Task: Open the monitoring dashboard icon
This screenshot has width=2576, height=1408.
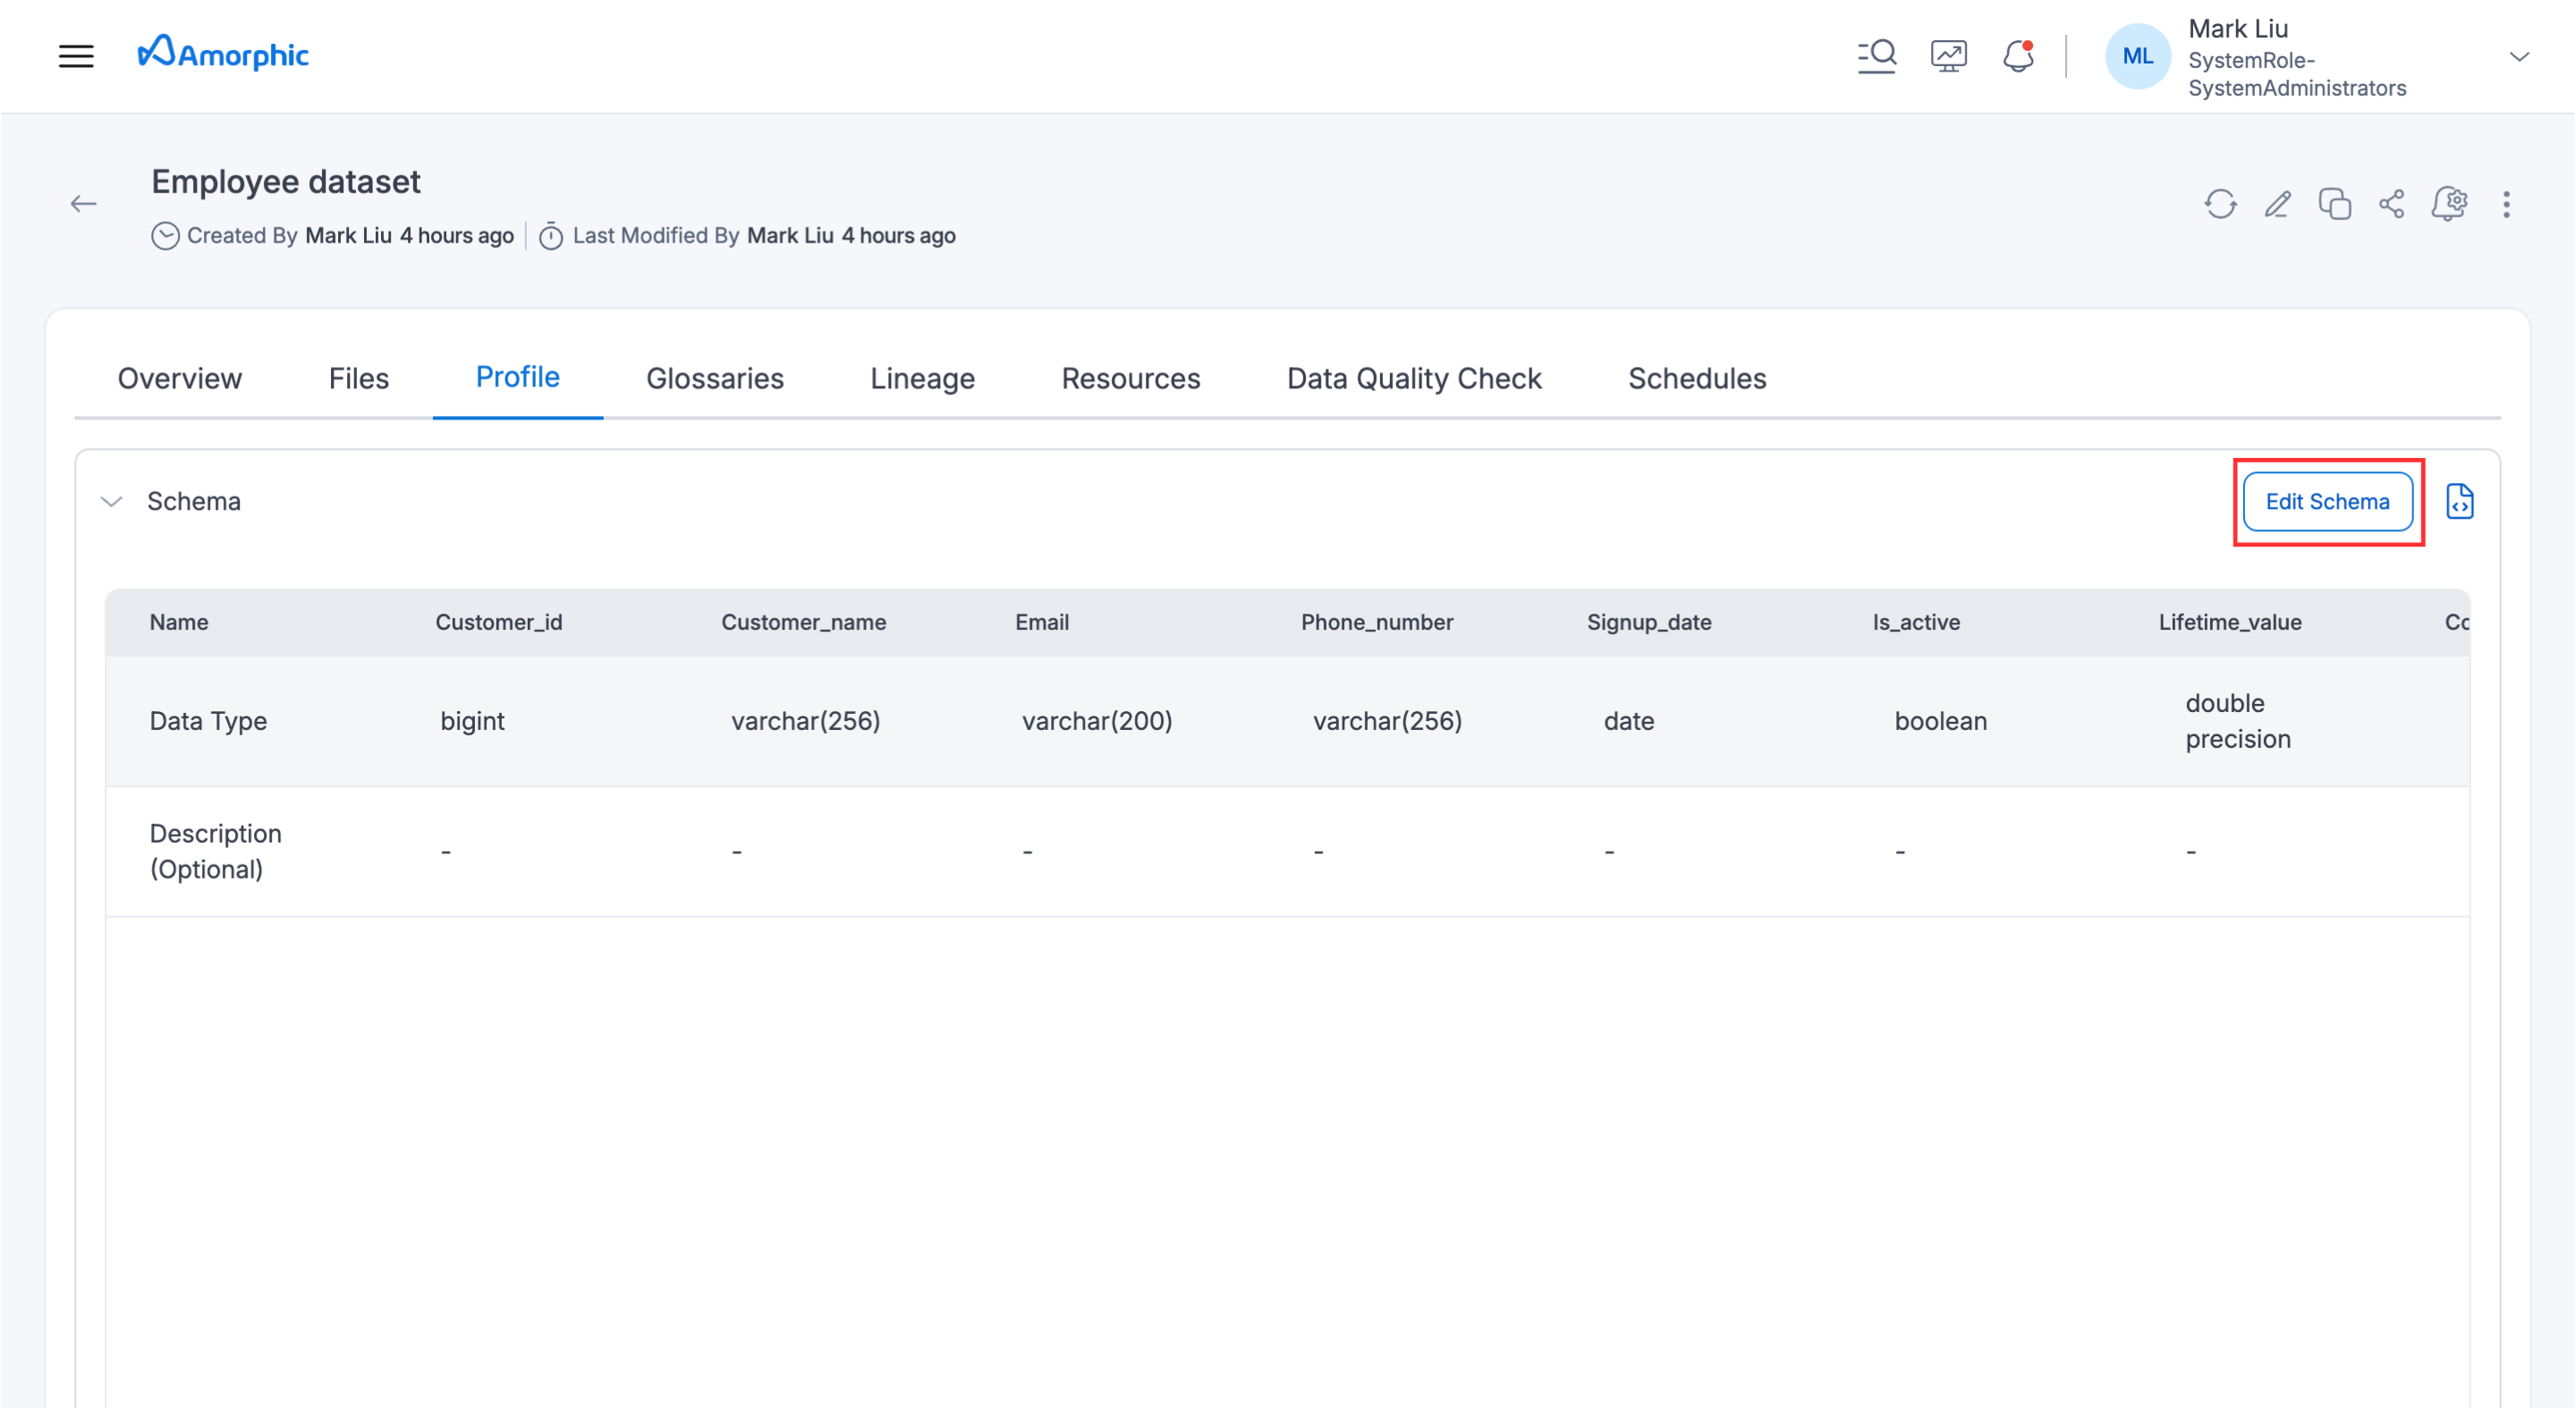Action: pyautogui.click(x=1948, y=56)
